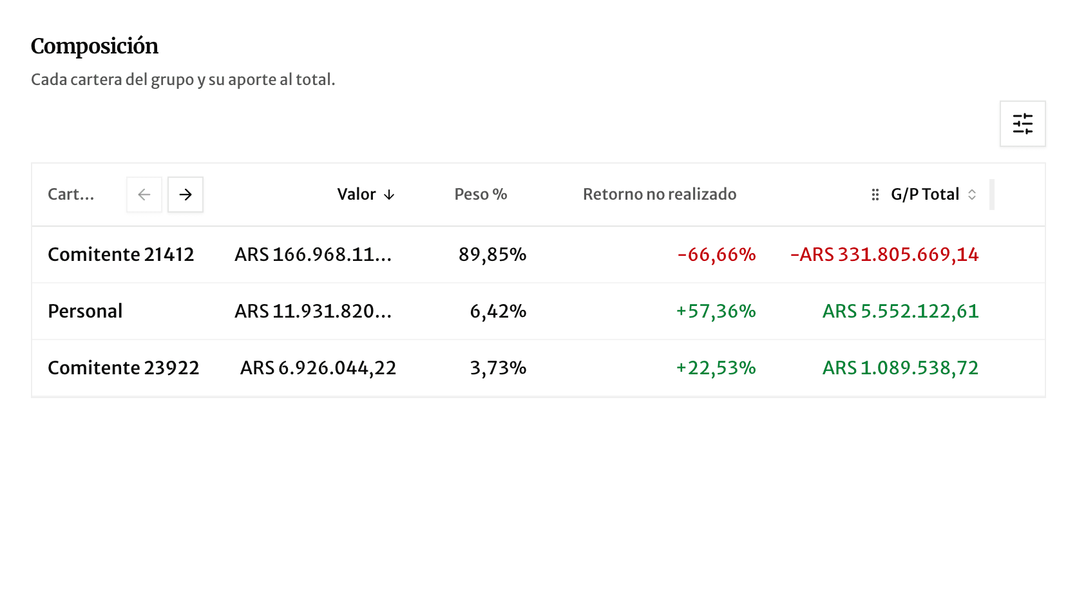Click the +22,53% unrealized return

(716, 368)
